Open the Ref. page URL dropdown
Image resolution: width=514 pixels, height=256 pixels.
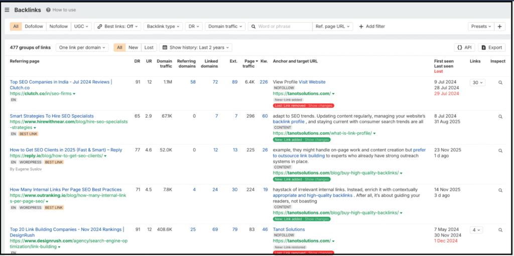click(333, 27)
